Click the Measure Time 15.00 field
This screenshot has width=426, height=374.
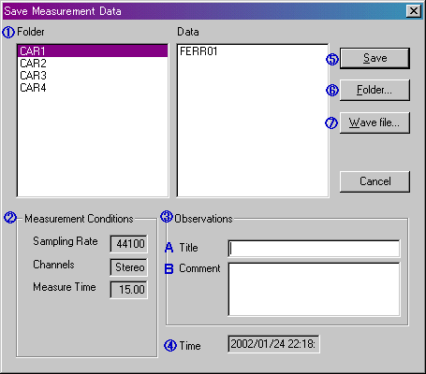pyautogui.click(x=129, y=290)
